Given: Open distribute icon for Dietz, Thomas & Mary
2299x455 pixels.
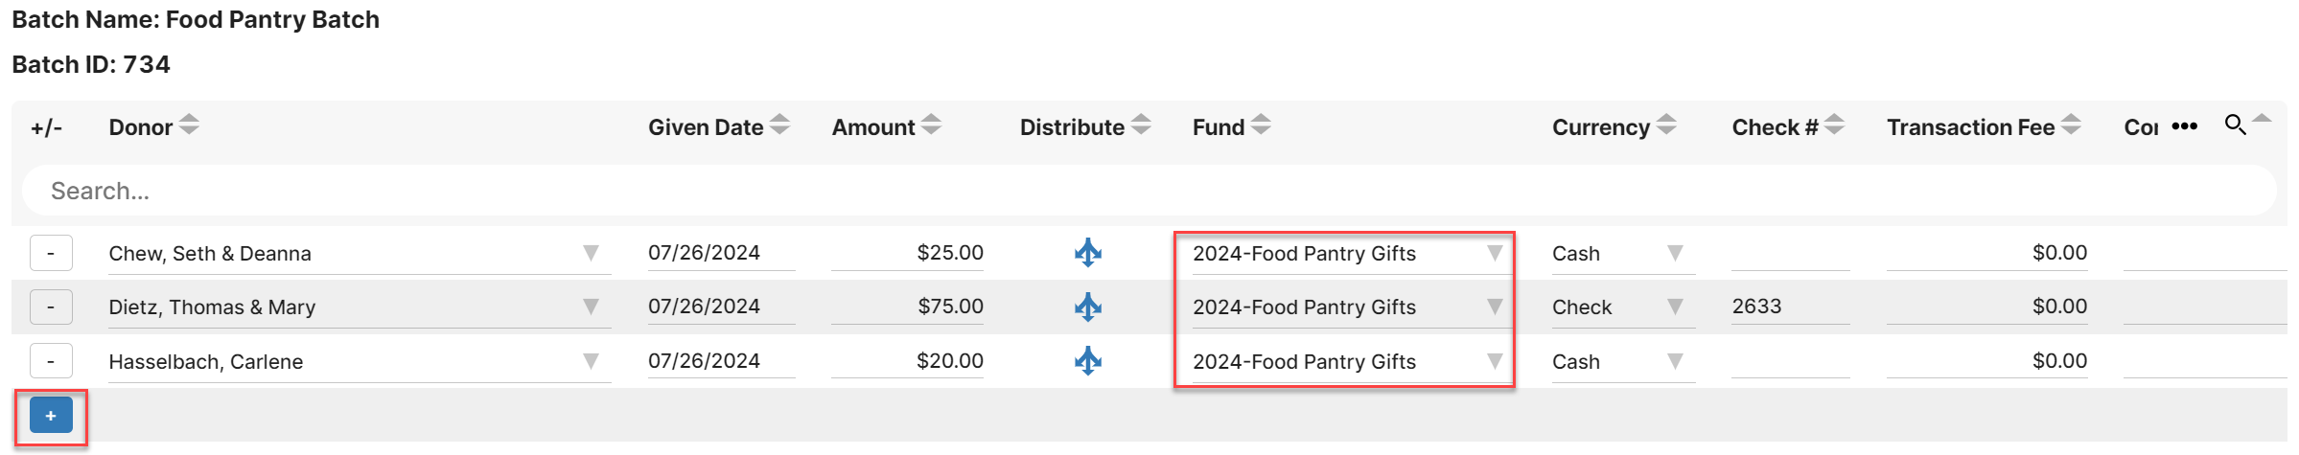Looking at the screenshot, I should click(x=1087, y=307).
